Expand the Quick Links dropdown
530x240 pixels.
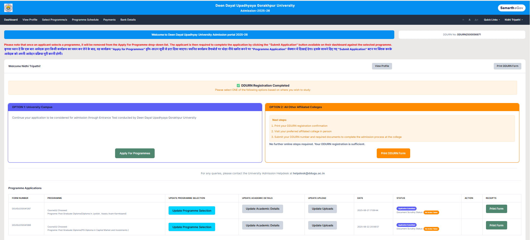pos(492,20)
